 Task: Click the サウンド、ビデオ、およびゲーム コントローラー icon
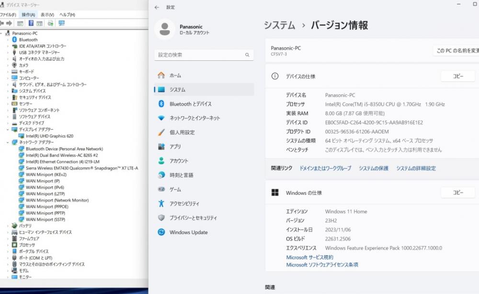(14, 84)
